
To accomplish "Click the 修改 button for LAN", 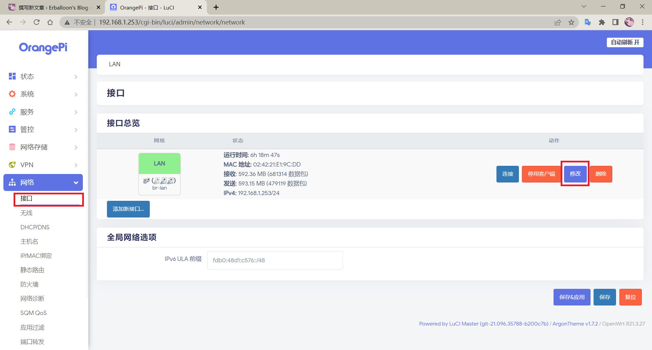I will [x=575, y=174].
